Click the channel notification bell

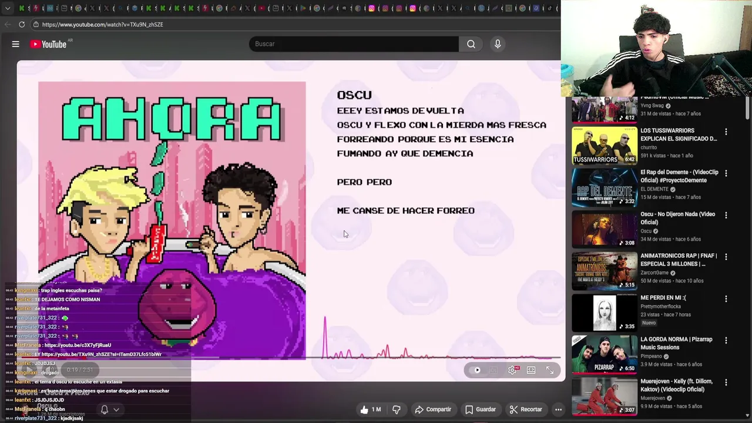(x=104, y=409)
